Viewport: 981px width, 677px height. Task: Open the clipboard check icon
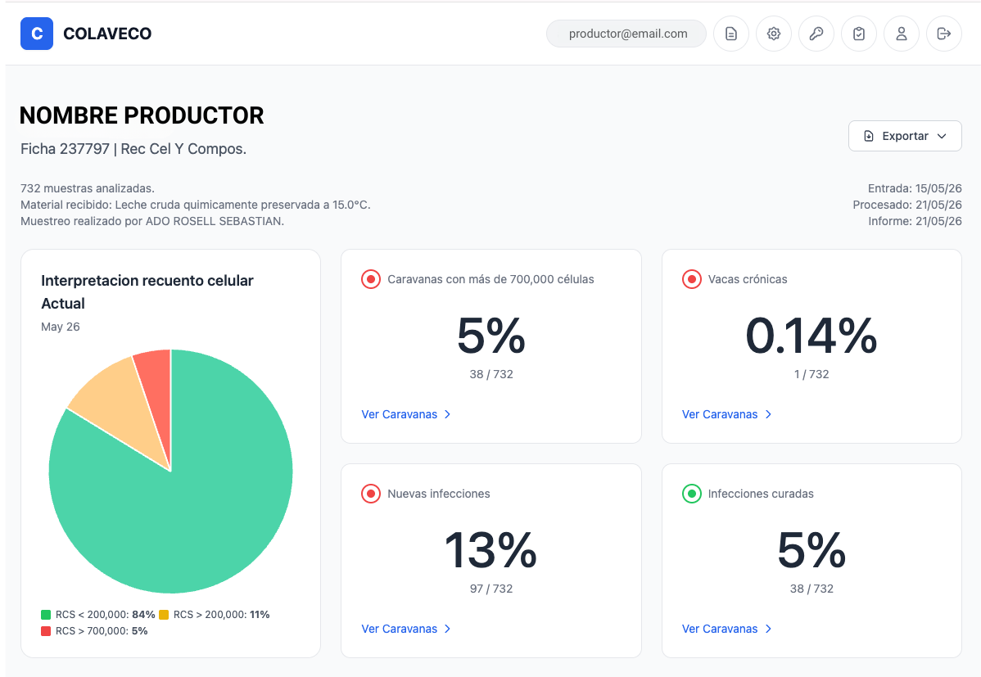coord(859,34)
